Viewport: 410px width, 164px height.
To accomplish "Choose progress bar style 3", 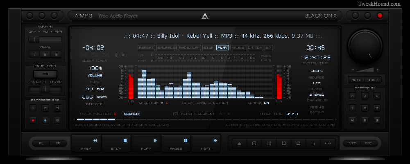I will coord(57,108).
